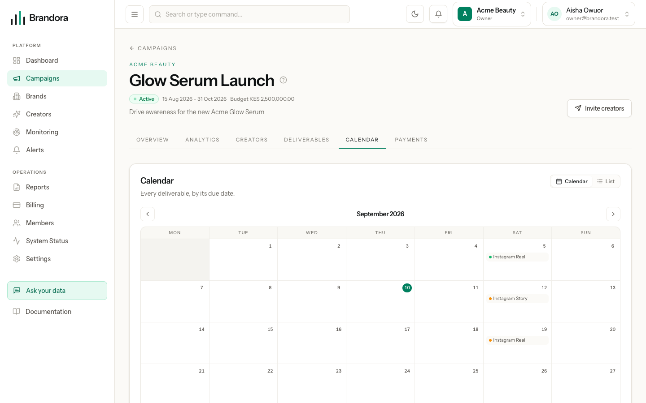The width and height of the screenshot is (646, 403).
Task: Go to previous month in calendar
Action: (148, 214)
